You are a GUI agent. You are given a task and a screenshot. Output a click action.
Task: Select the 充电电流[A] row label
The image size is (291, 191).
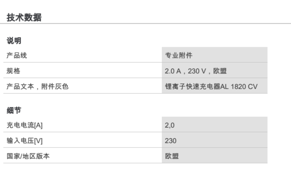click(24, 125)
